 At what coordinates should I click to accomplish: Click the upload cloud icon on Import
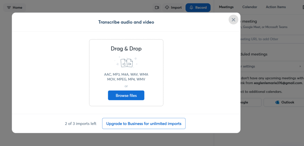[x=167, y=7]
